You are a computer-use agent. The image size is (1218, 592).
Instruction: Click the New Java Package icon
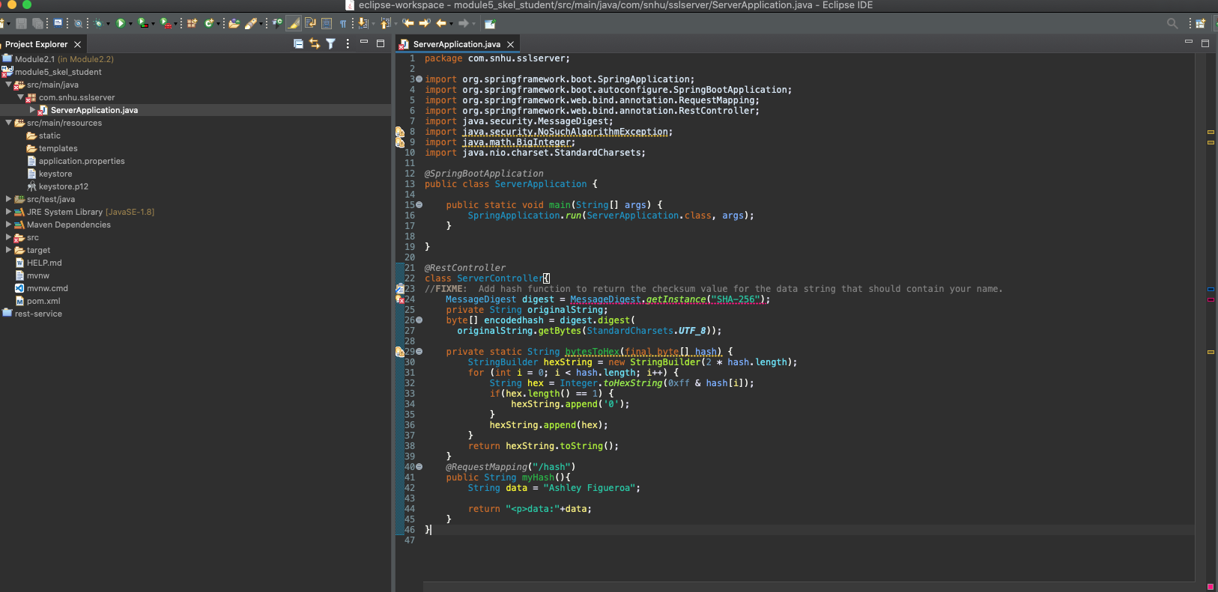tap(192, 23)
